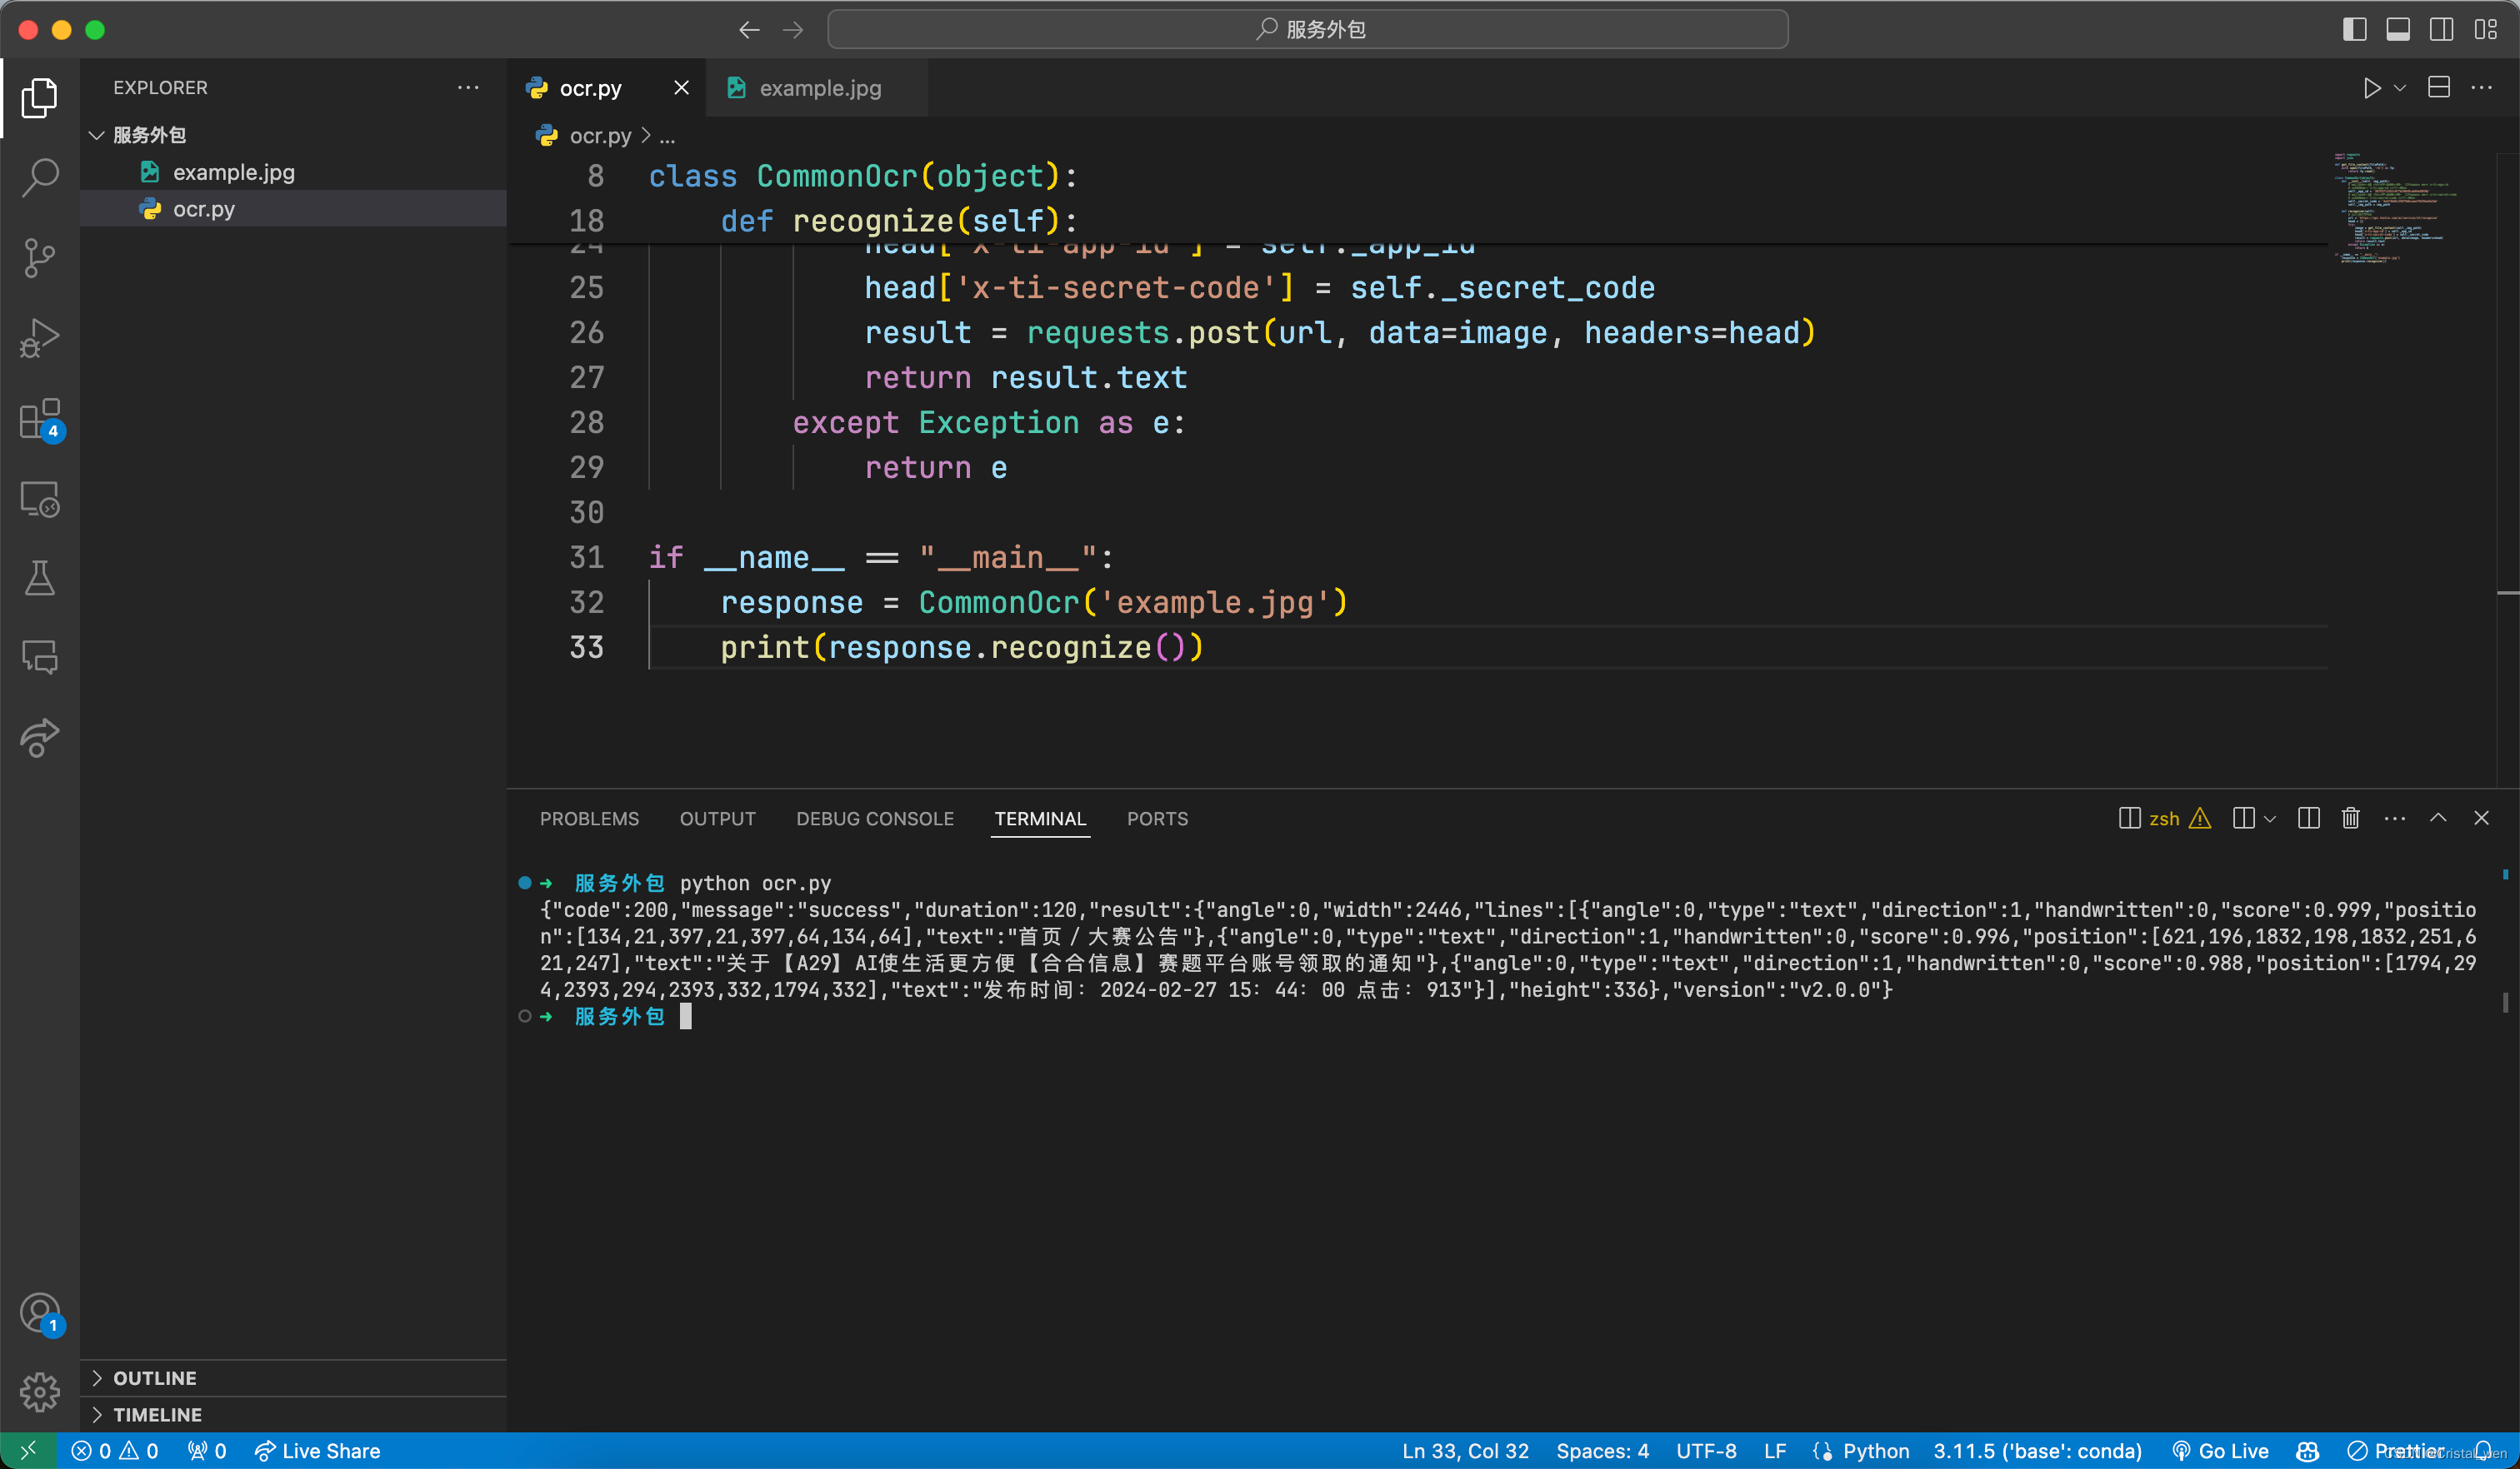Change LF end of line sequence
This screenshot has width=2520, height=1469.
[x=1775, y=1451]
